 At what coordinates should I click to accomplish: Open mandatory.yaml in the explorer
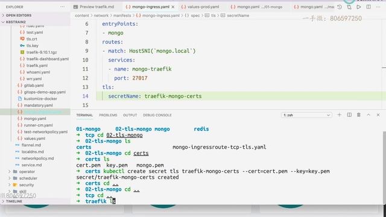click(38, 105)
